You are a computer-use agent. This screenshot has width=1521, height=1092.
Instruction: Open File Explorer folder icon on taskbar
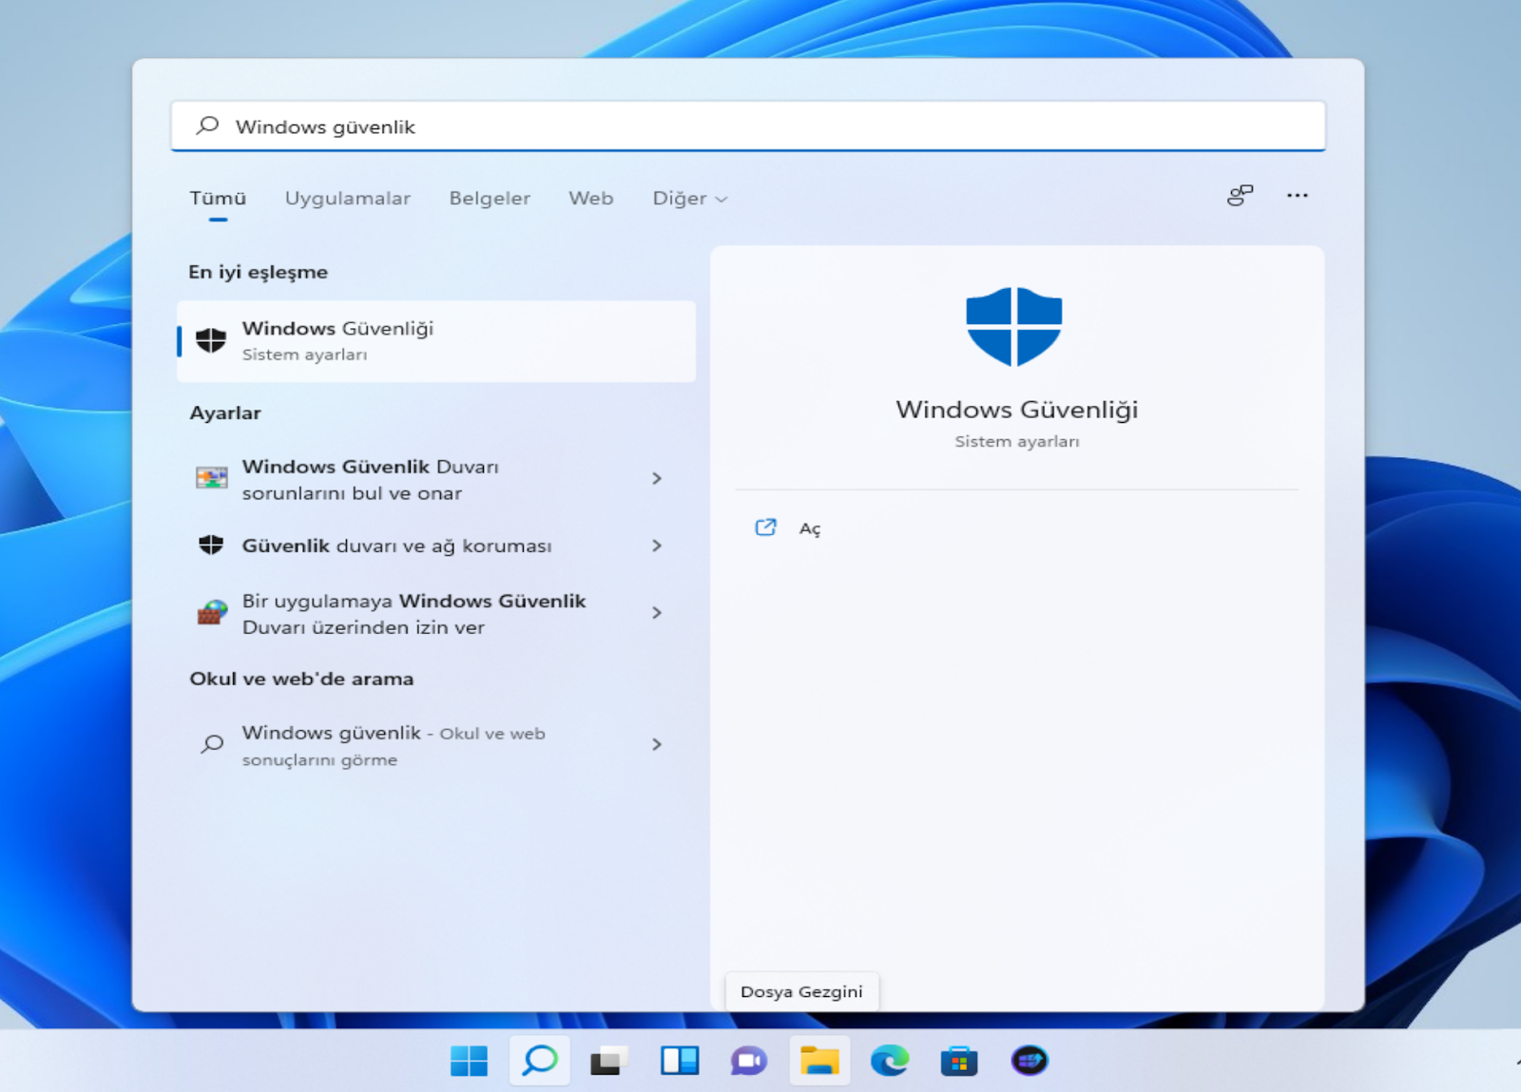[819, 1061]
